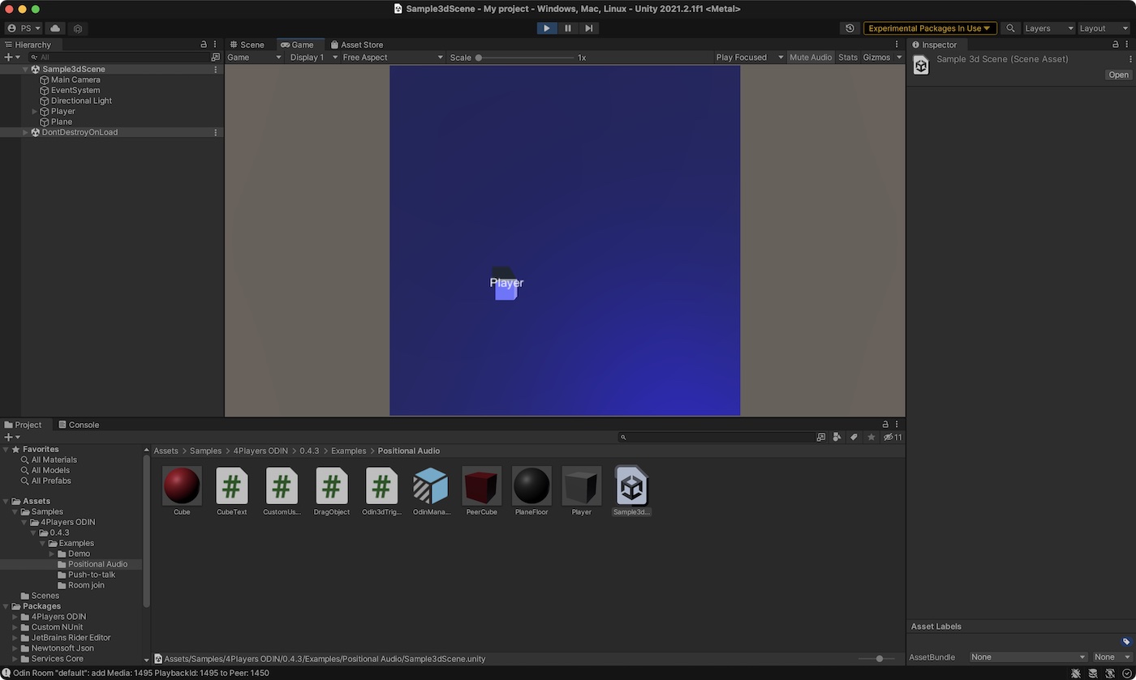Image resolution: width=1136 pixels, height=680 pixels.
Task: Click the Asset Labels blue tag icon
Action: tap(1126, 641)
